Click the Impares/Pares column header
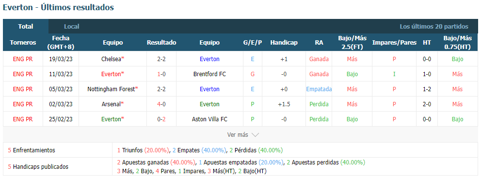 pos(394,43)
